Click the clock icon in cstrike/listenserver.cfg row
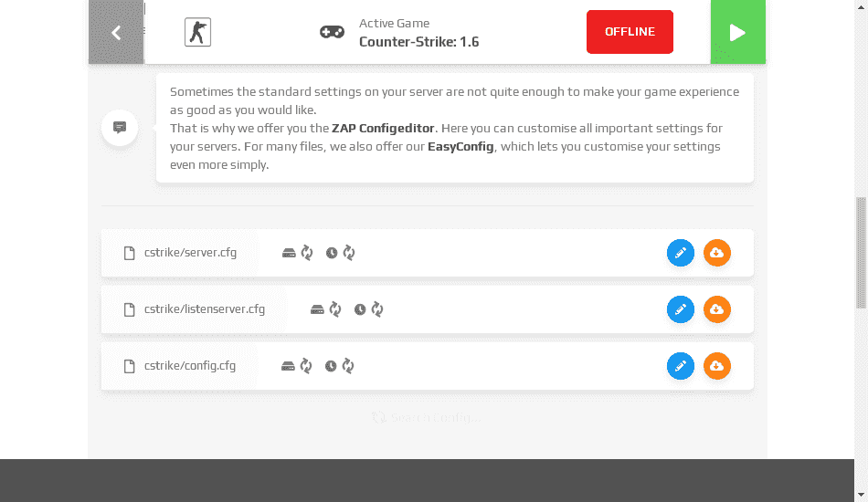 coord(360,309)
